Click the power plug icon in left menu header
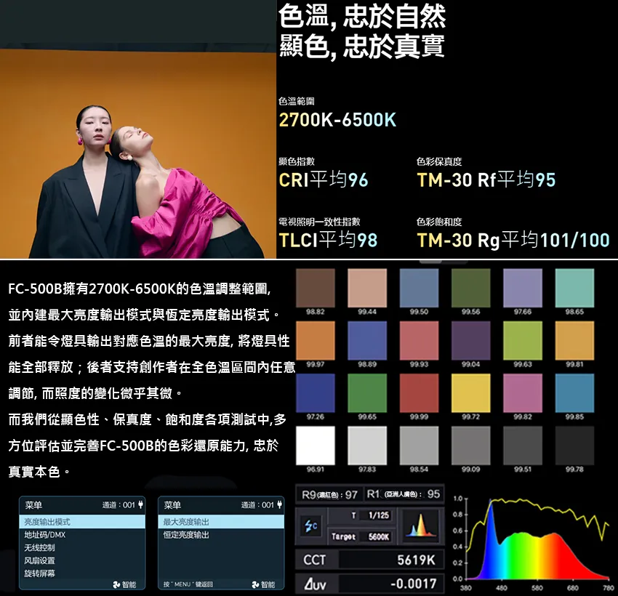The width and height of the screenshot is (618, 596). [x=140, y=504]
